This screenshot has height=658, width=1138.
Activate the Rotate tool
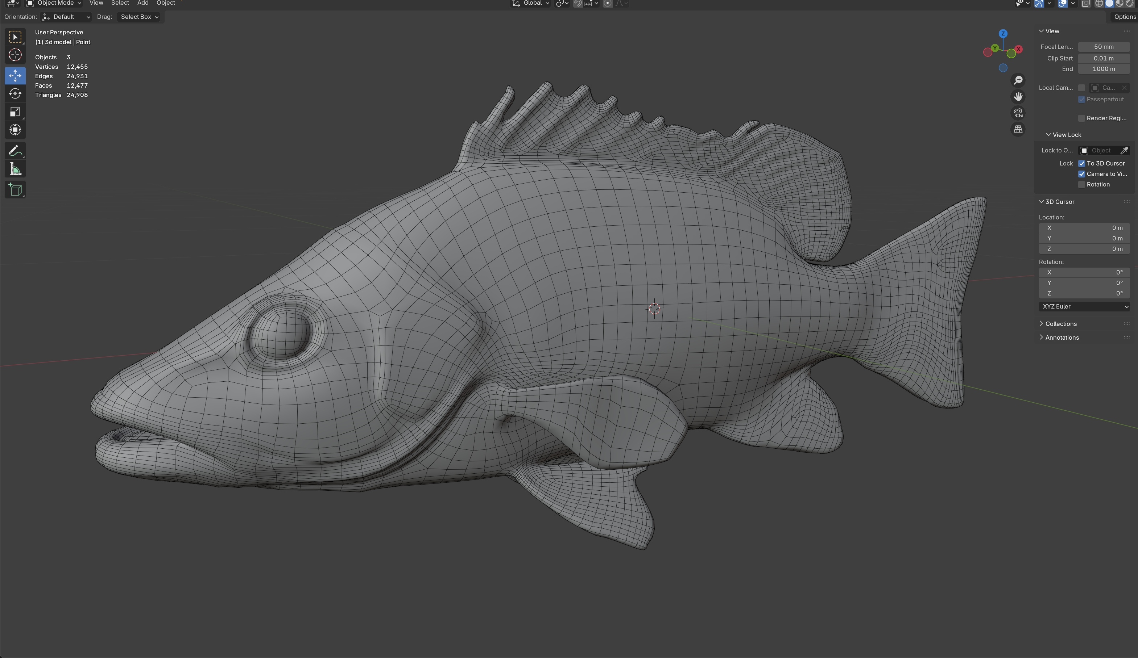tap(15, 93)
